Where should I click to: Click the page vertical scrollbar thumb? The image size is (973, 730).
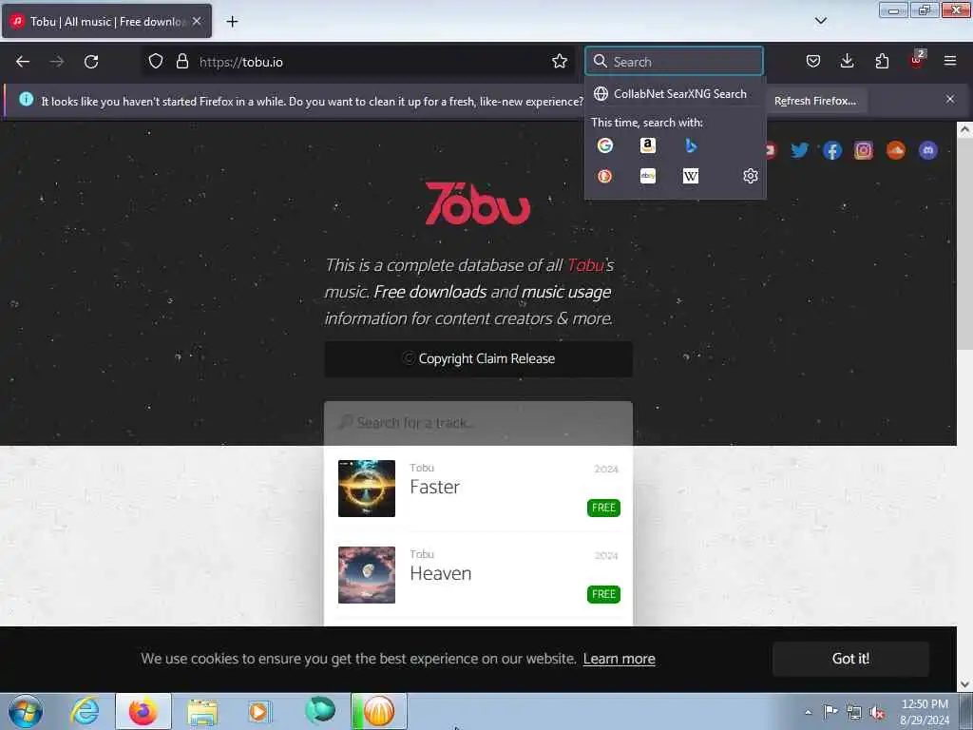point(964,242)
